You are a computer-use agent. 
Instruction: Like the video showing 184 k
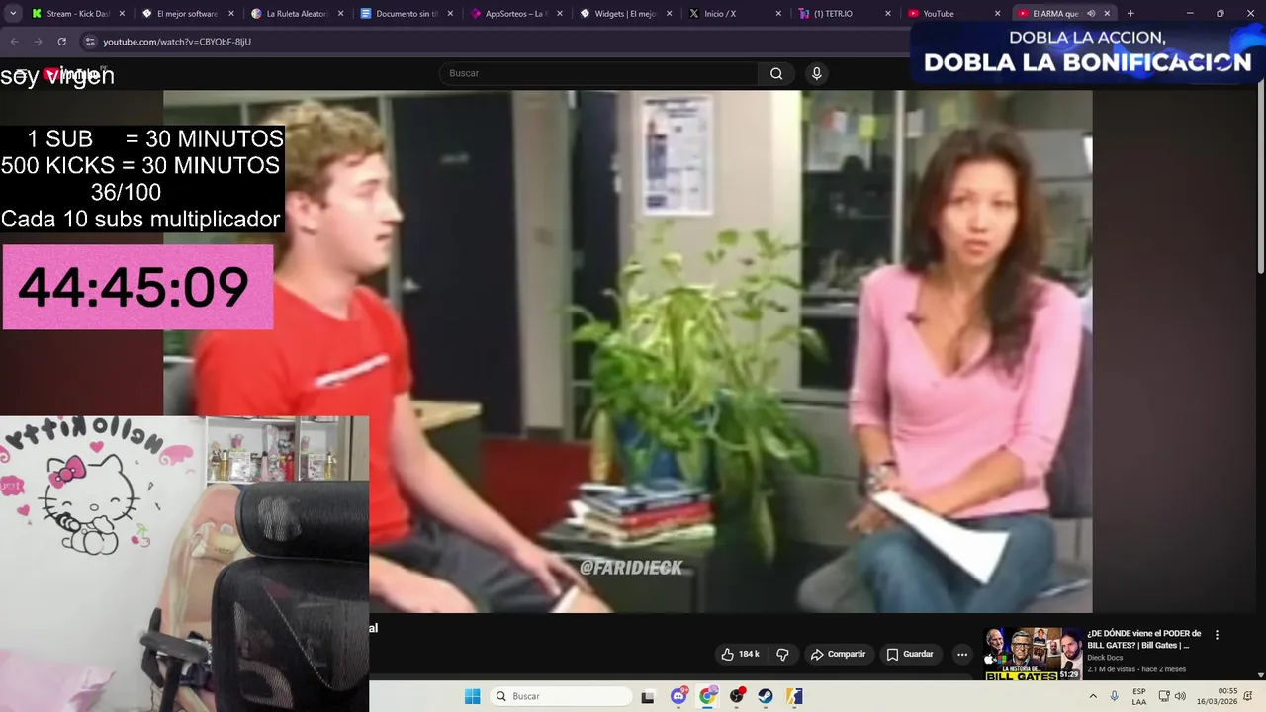[x=741, y=654]
